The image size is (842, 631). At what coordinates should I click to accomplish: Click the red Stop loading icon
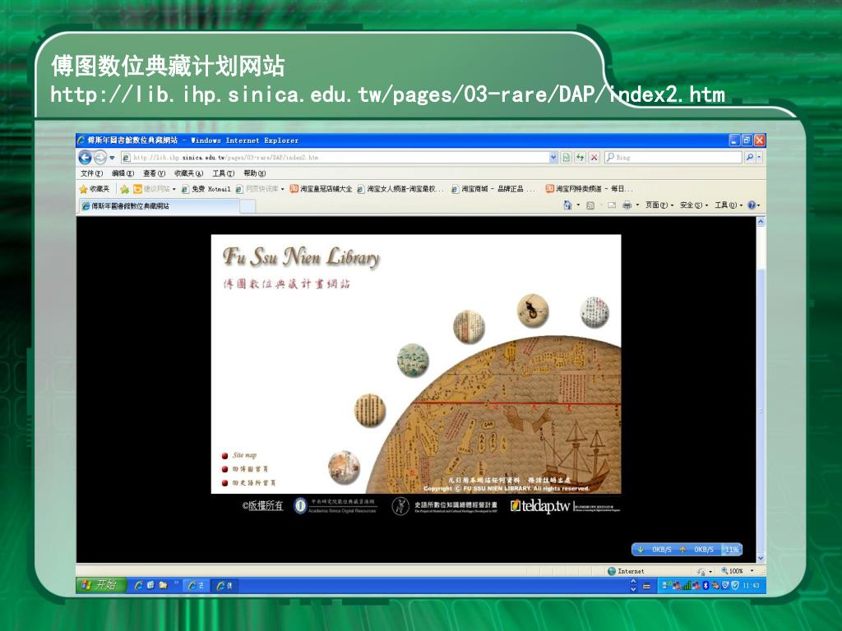point(594,157)
